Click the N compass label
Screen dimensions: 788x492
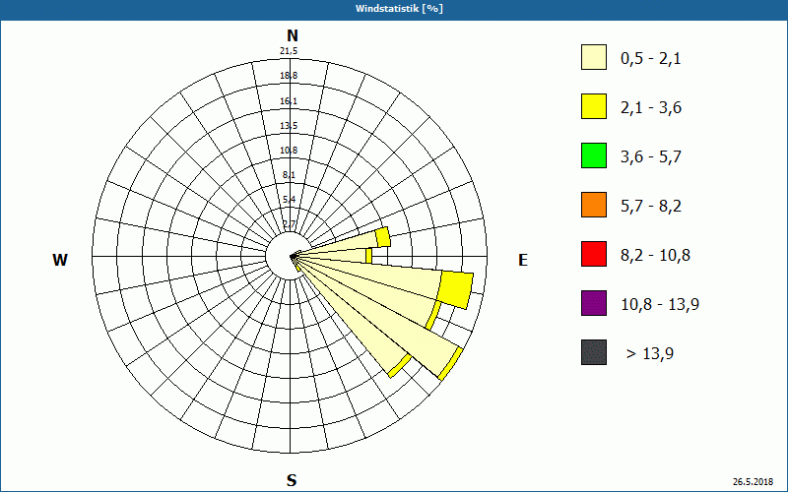(292, 35)
